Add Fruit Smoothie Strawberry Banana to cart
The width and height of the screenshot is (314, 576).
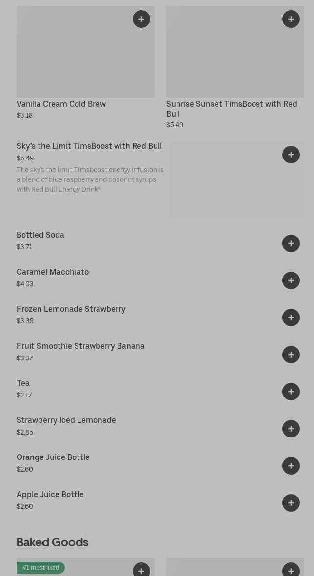[291, 355]
